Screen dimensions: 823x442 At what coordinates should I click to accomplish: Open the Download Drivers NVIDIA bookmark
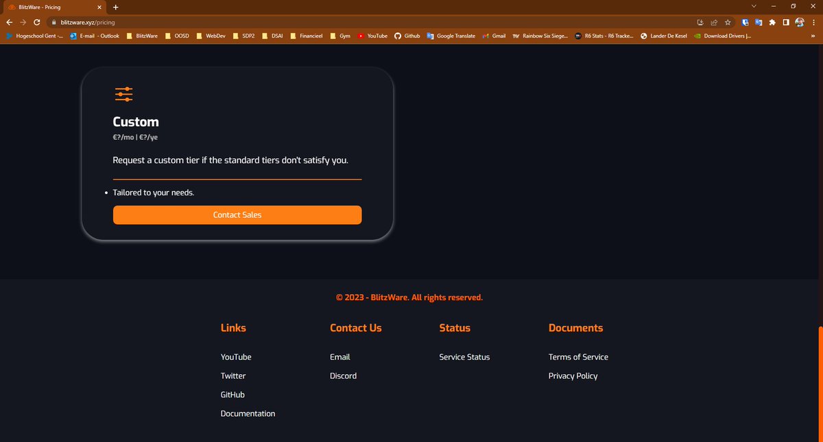[x=722, y=36]
